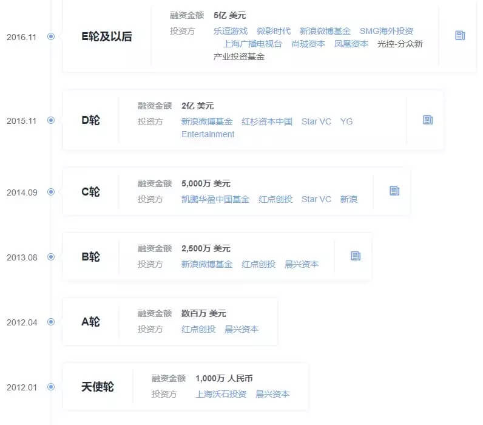Image resolution: width=483 pixels, height=425 pixels.
Task: Click the YG Entertainment investor link
Action: (x=208, y=134)
